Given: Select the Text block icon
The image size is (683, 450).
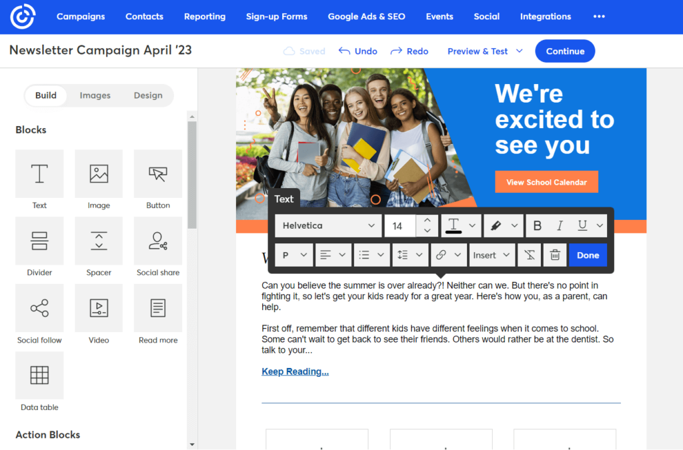Looking at the screenshot, I should 39,173.
